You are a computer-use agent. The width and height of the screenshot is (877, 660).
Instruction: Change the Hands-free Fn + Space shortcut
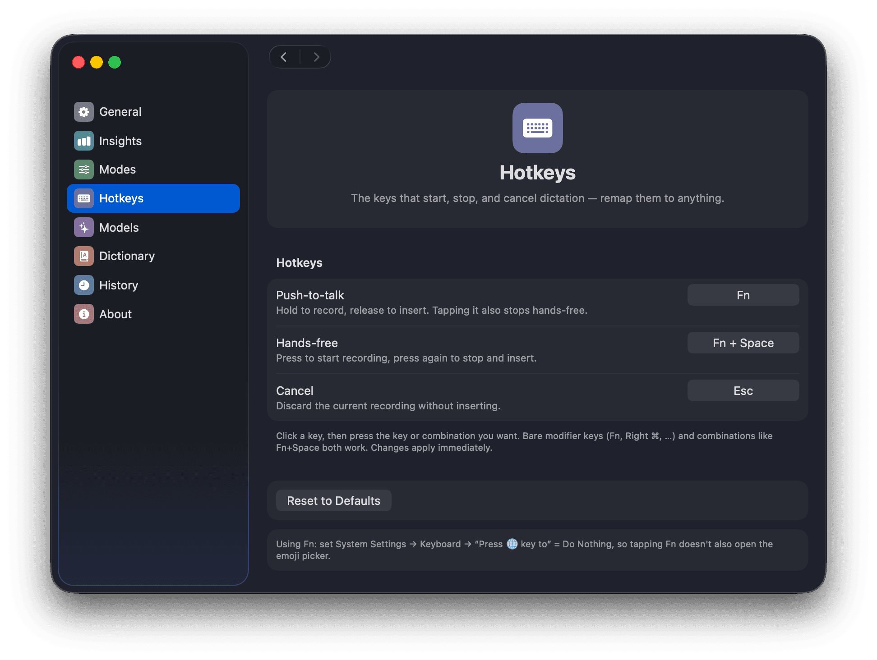click(x=743, y=343)
